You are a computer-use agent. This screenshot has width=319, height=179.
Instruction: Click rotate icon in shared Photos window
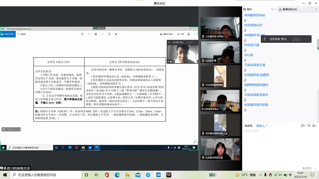[109, 34]
